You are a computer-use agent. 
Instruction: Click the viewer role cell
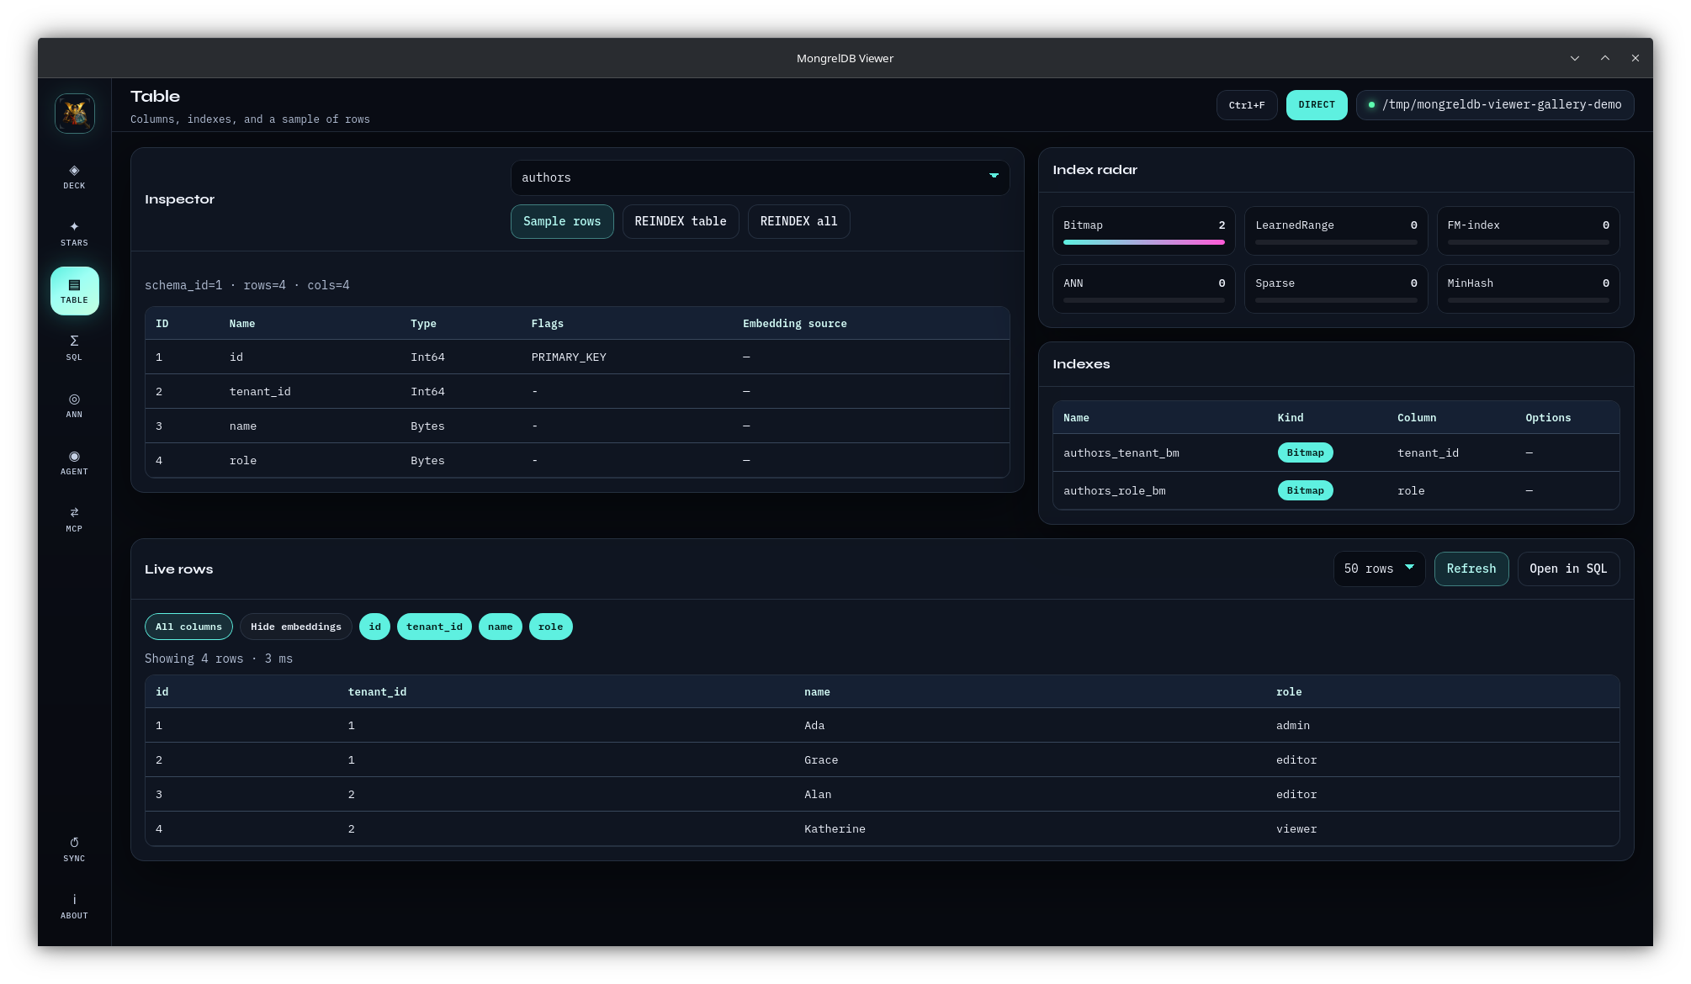tap(1296, 829)
